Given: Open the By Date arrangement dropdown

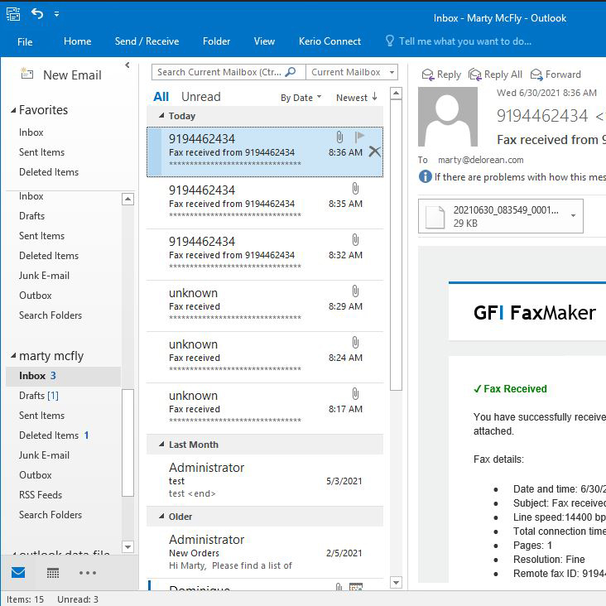Looking at the screenshot, I should (x=301, y=98).
